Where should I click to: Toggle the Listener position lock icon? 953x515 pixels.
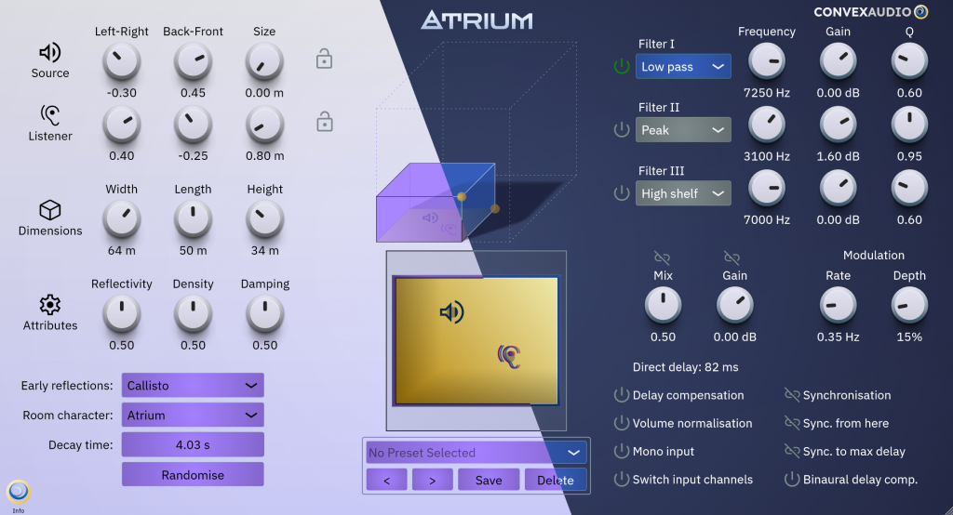click(324, 122)
